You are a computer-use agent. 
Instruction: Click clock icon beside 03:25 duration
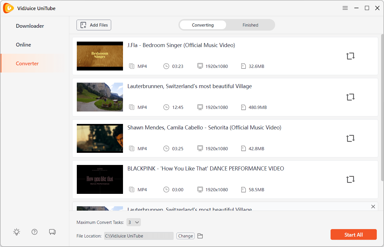pos(166,148)
